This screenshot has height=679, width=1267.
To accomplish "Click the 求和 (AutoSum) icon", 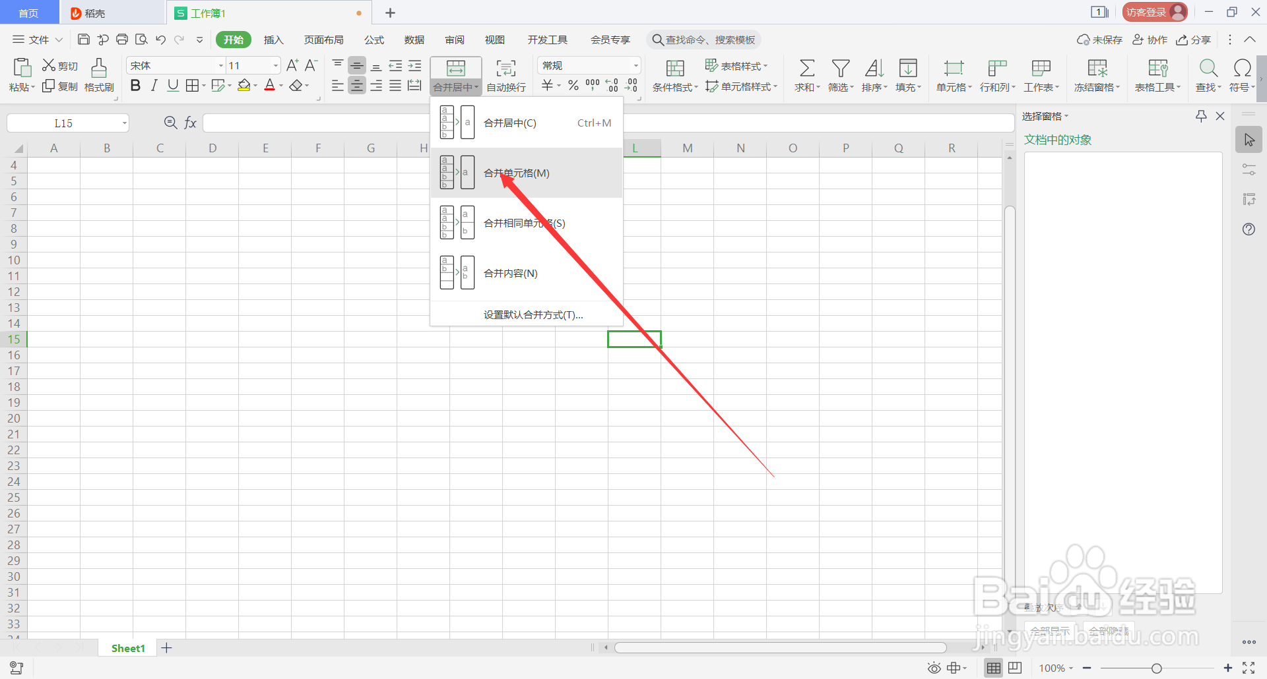I will point(806,74).
